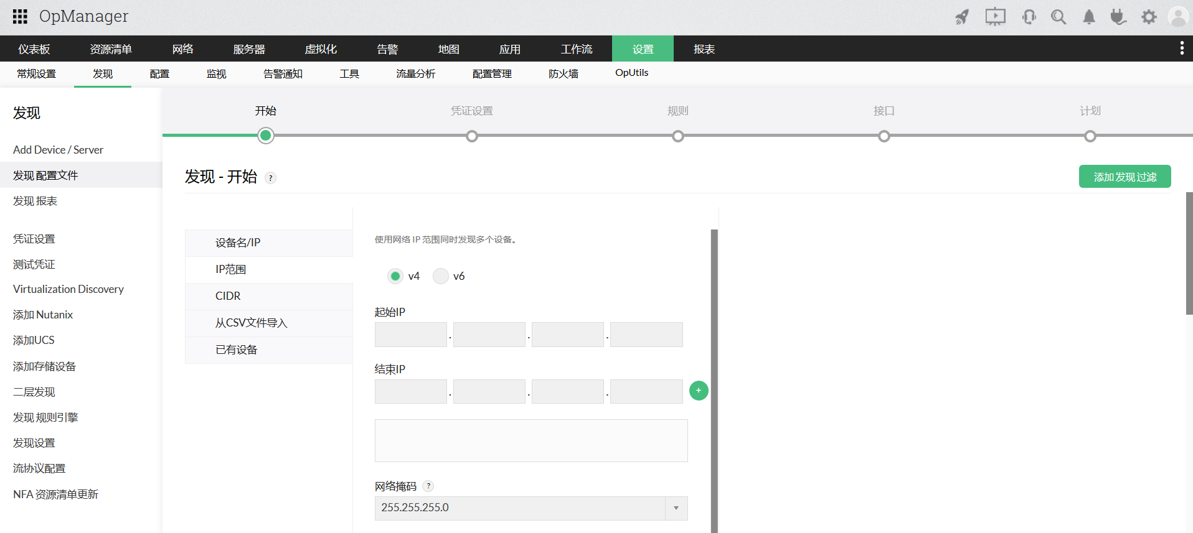This screenshot has height=533, width=1193.
Task: Open 添加存储设备 in sidebar
Action: point(44,366)
